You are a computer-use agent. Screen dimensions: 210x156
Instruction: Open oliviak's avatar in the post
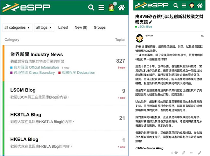pyautogui.click(x=139, y=38)
